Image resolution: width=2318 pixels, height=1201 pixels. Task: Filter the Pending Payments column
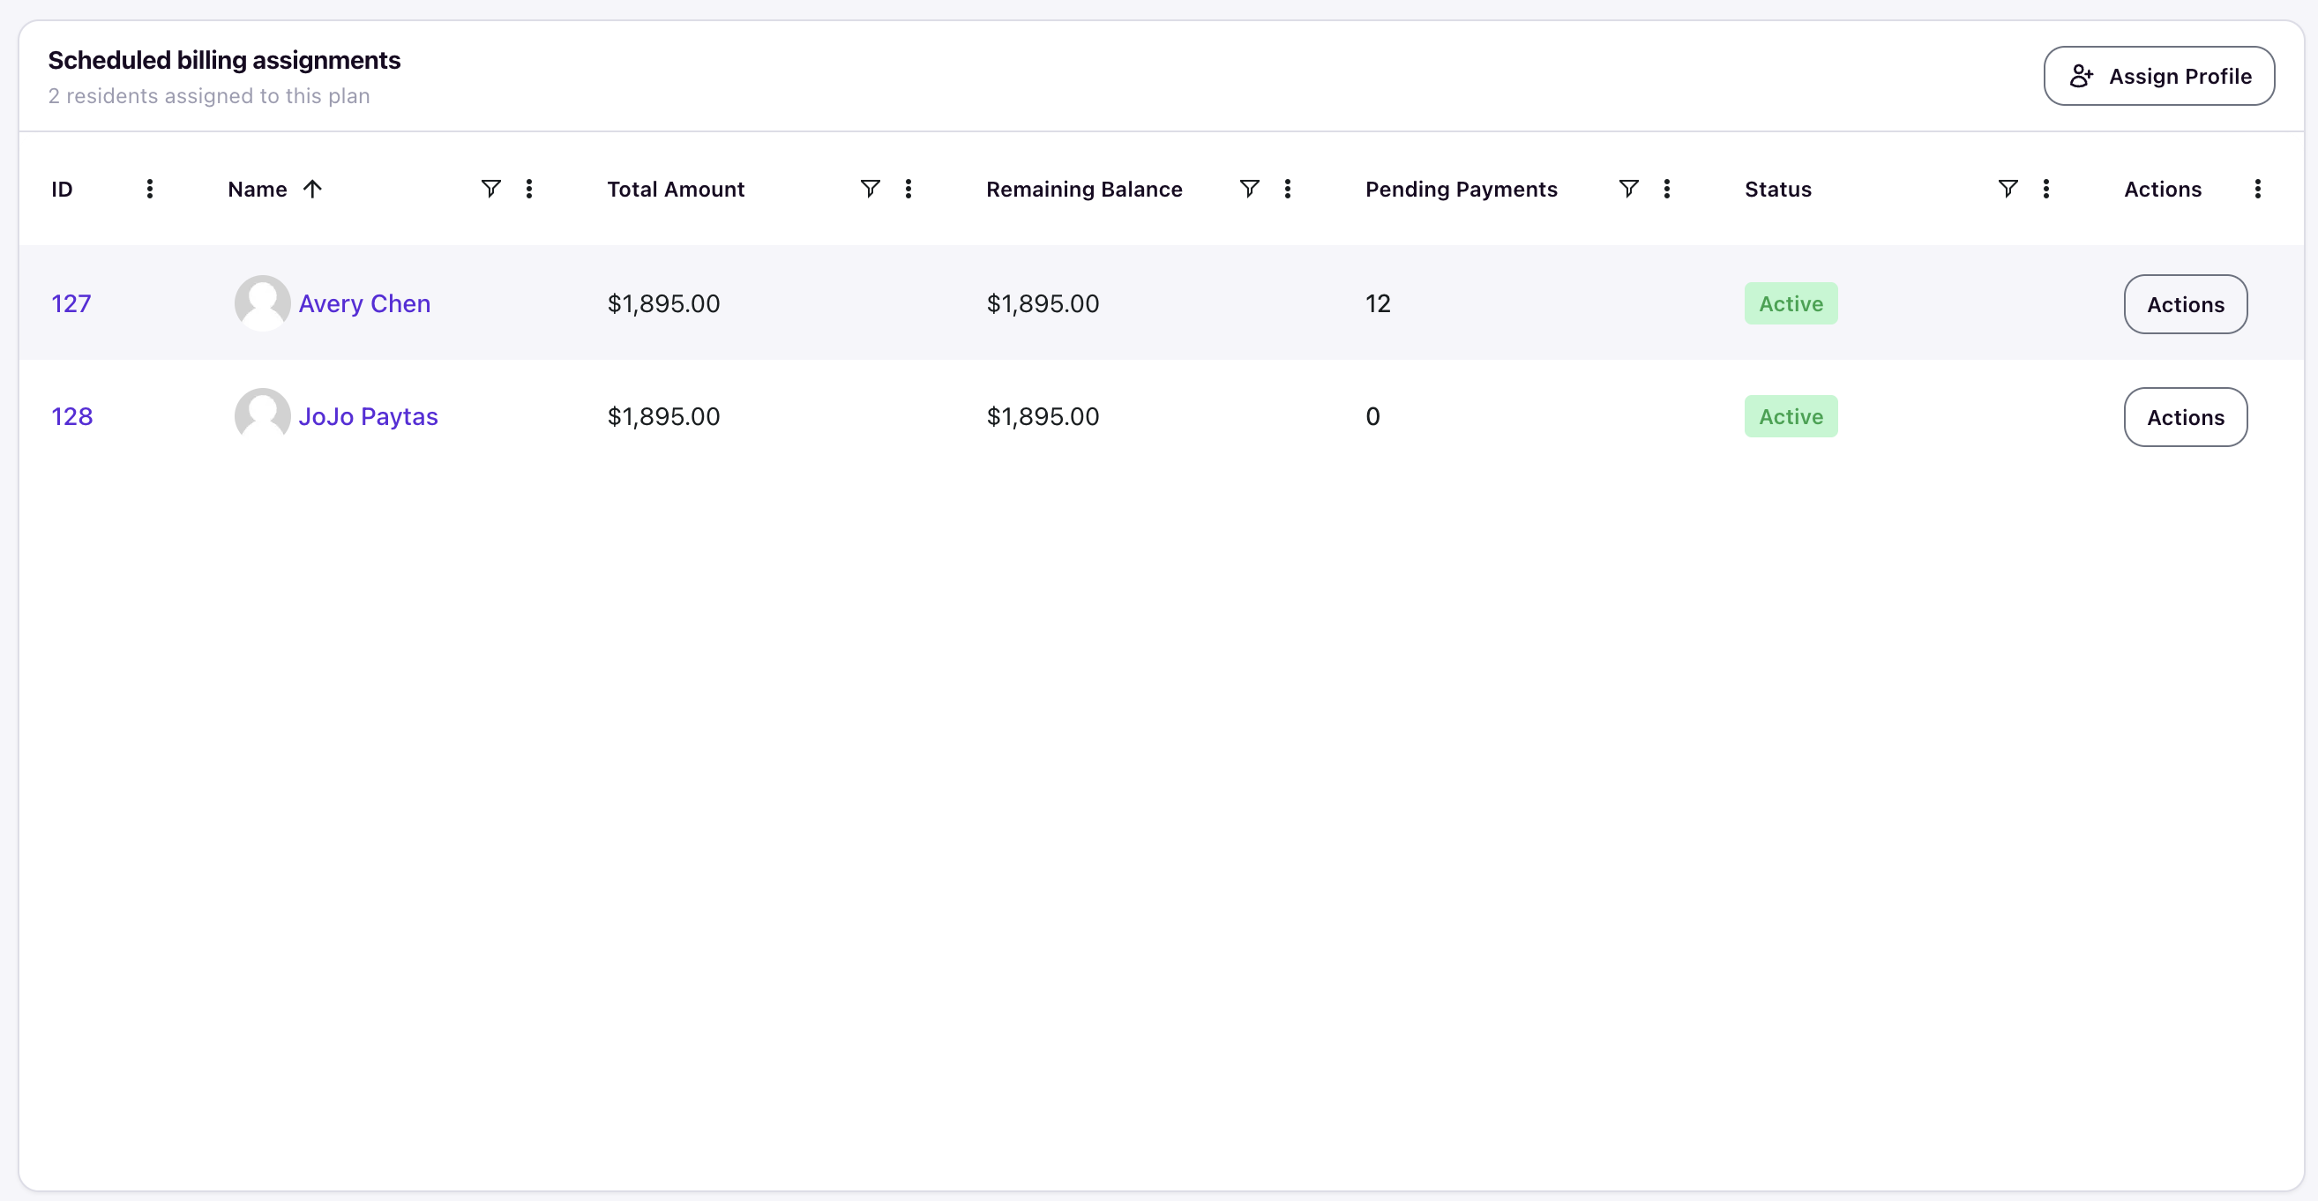pos(1629,189)
